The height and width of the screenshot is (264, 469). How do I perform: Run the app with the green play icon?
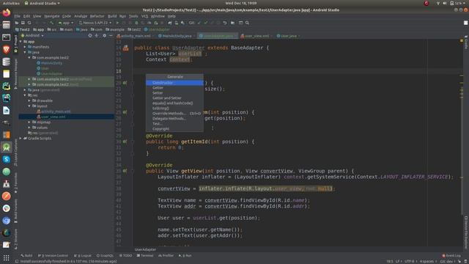117,23
